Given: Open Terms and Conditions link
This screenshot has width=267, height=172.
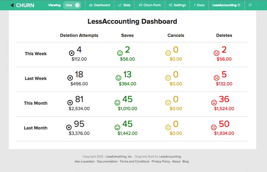Looking at the screenshot, I should [135, 161].
